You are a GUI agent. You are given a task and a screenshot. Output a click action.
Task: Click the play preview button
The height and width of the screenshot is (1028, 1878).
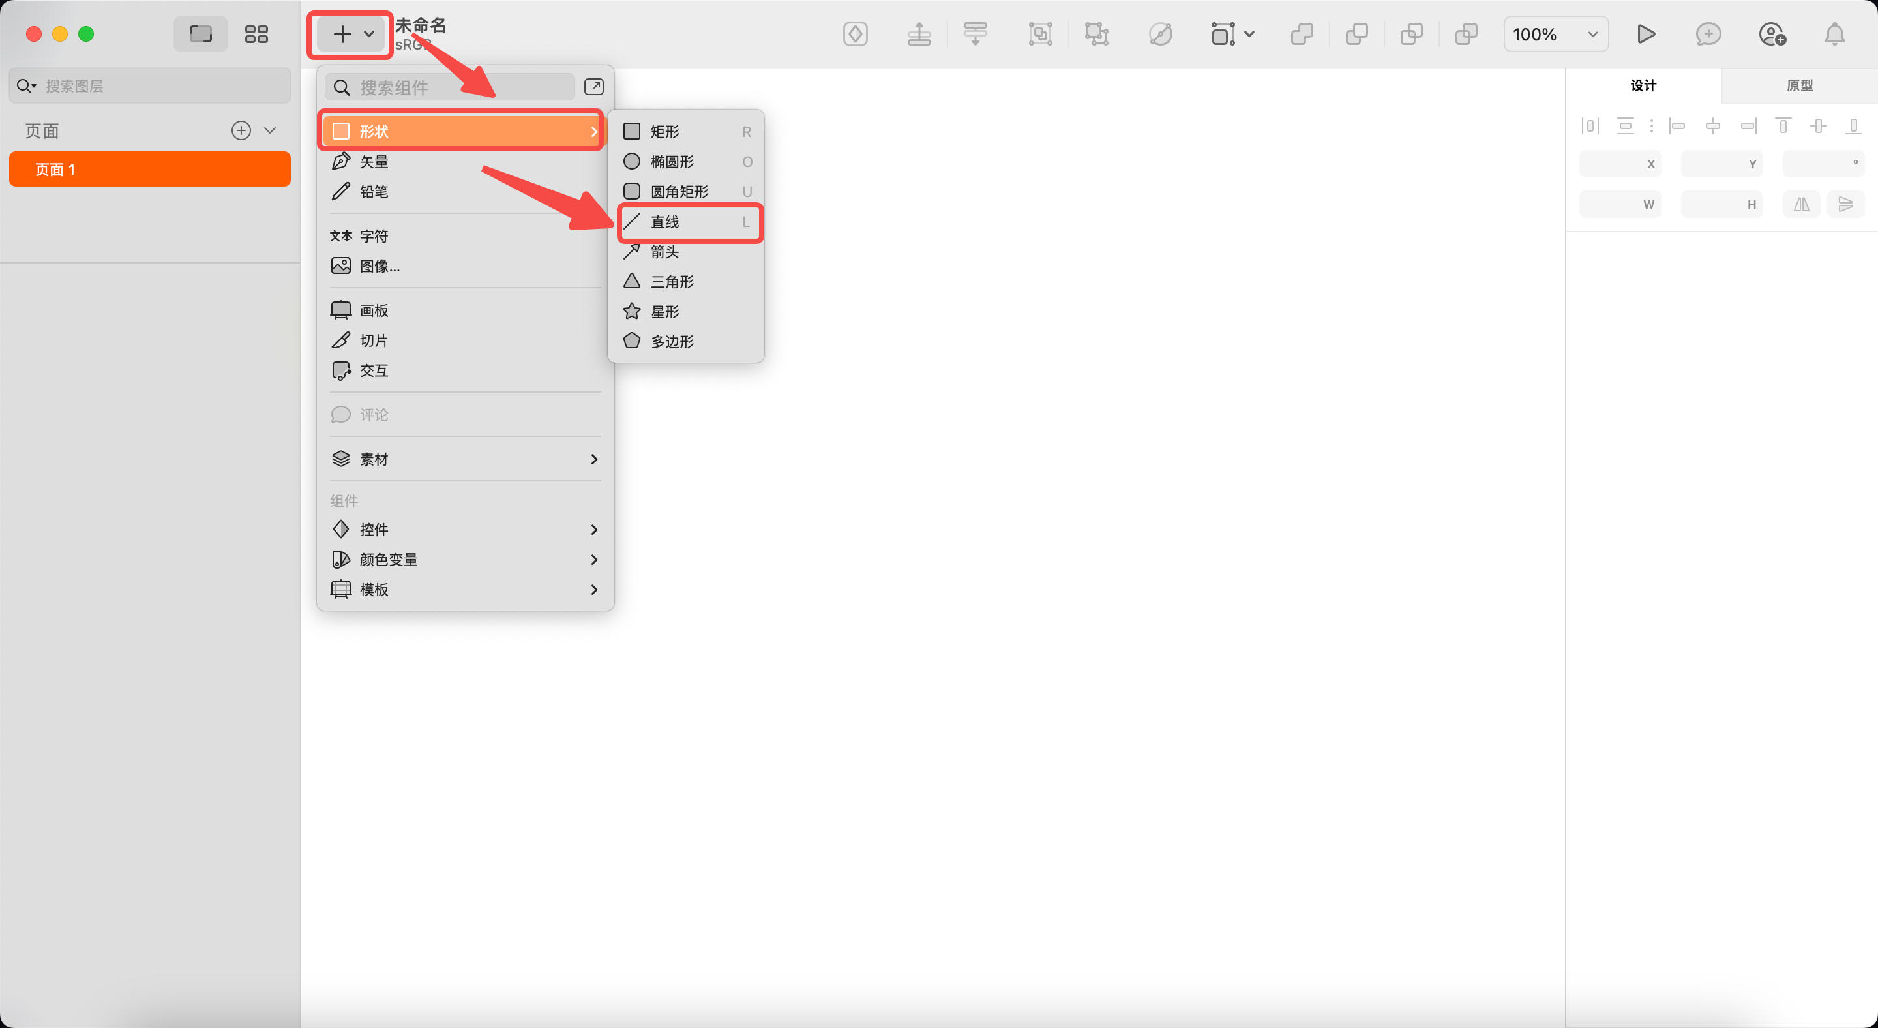click(1645, 35)
